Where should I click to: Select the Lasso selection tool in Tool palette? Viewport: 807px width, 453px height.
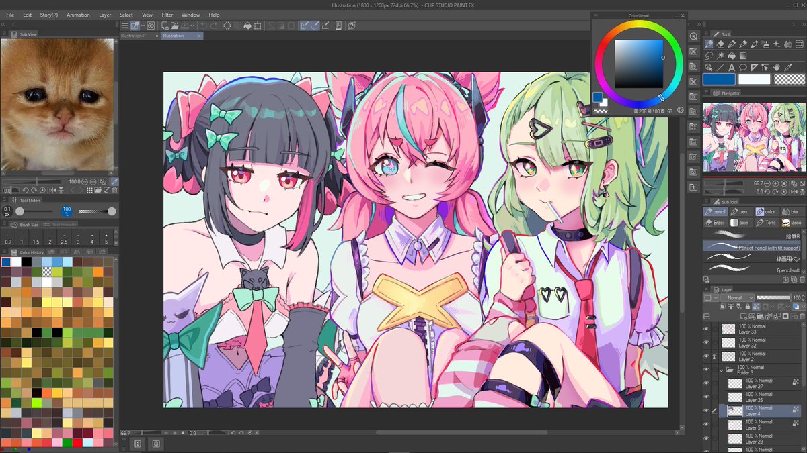point(709,56)
